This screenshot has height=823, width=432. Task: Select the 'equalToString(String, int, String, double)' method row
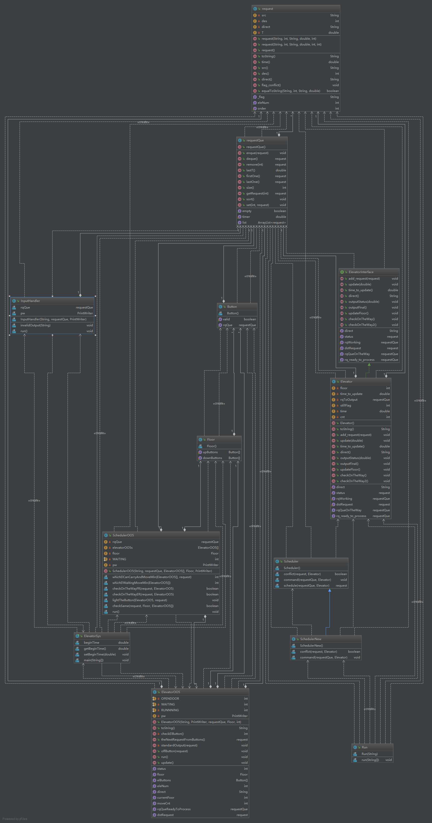tap(296, 91)
